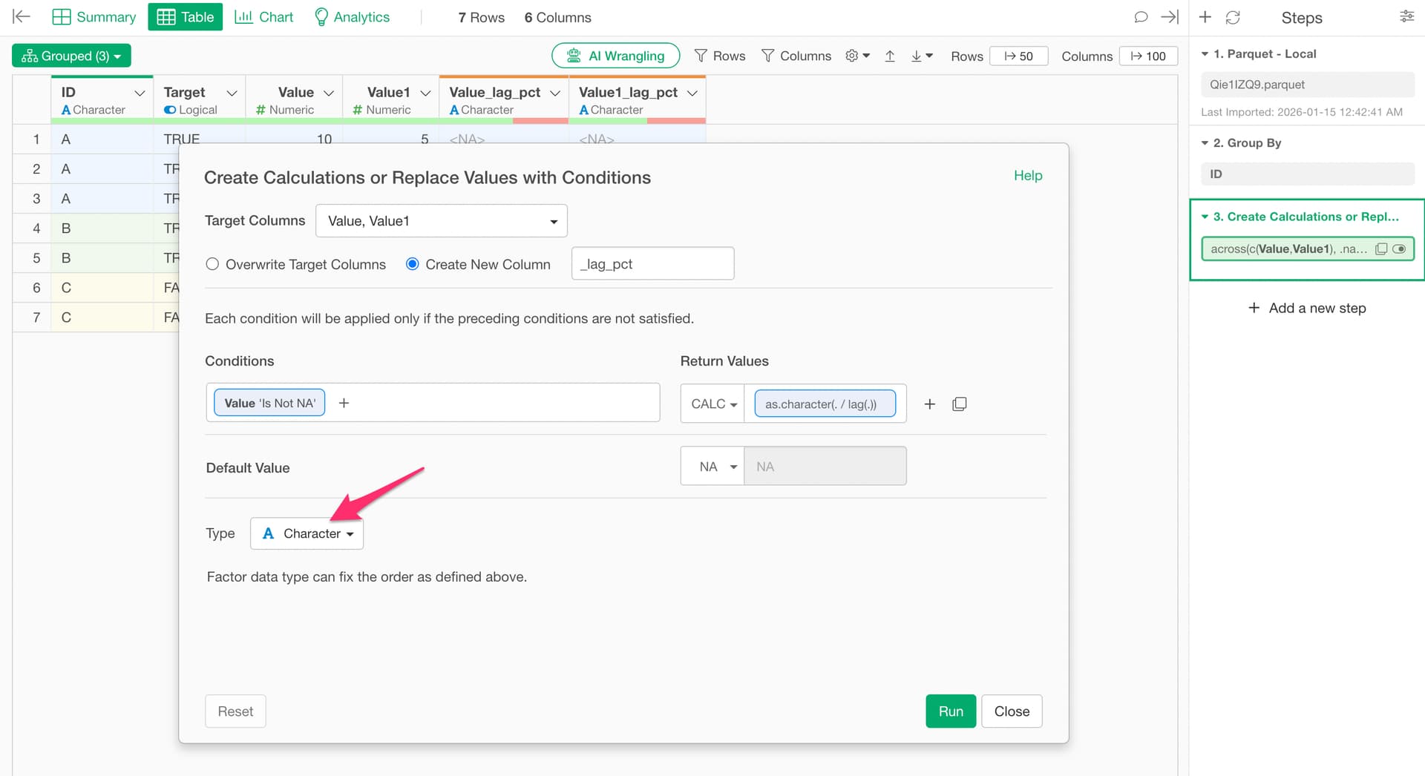The width and height of the screenshot is (1425, 776).
Task: Open the steps settings sliders icon
Action: (x=1406, y=17)
